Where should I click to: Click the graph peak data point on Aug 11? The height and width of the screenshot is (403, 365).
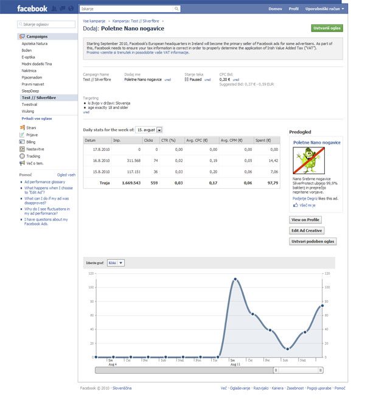point(235,279)
